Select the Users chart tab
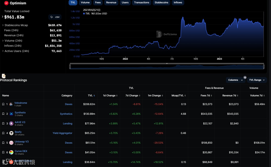Image resolution: width=271 pixels, height=167 pixels. click(x=125, y=3)
